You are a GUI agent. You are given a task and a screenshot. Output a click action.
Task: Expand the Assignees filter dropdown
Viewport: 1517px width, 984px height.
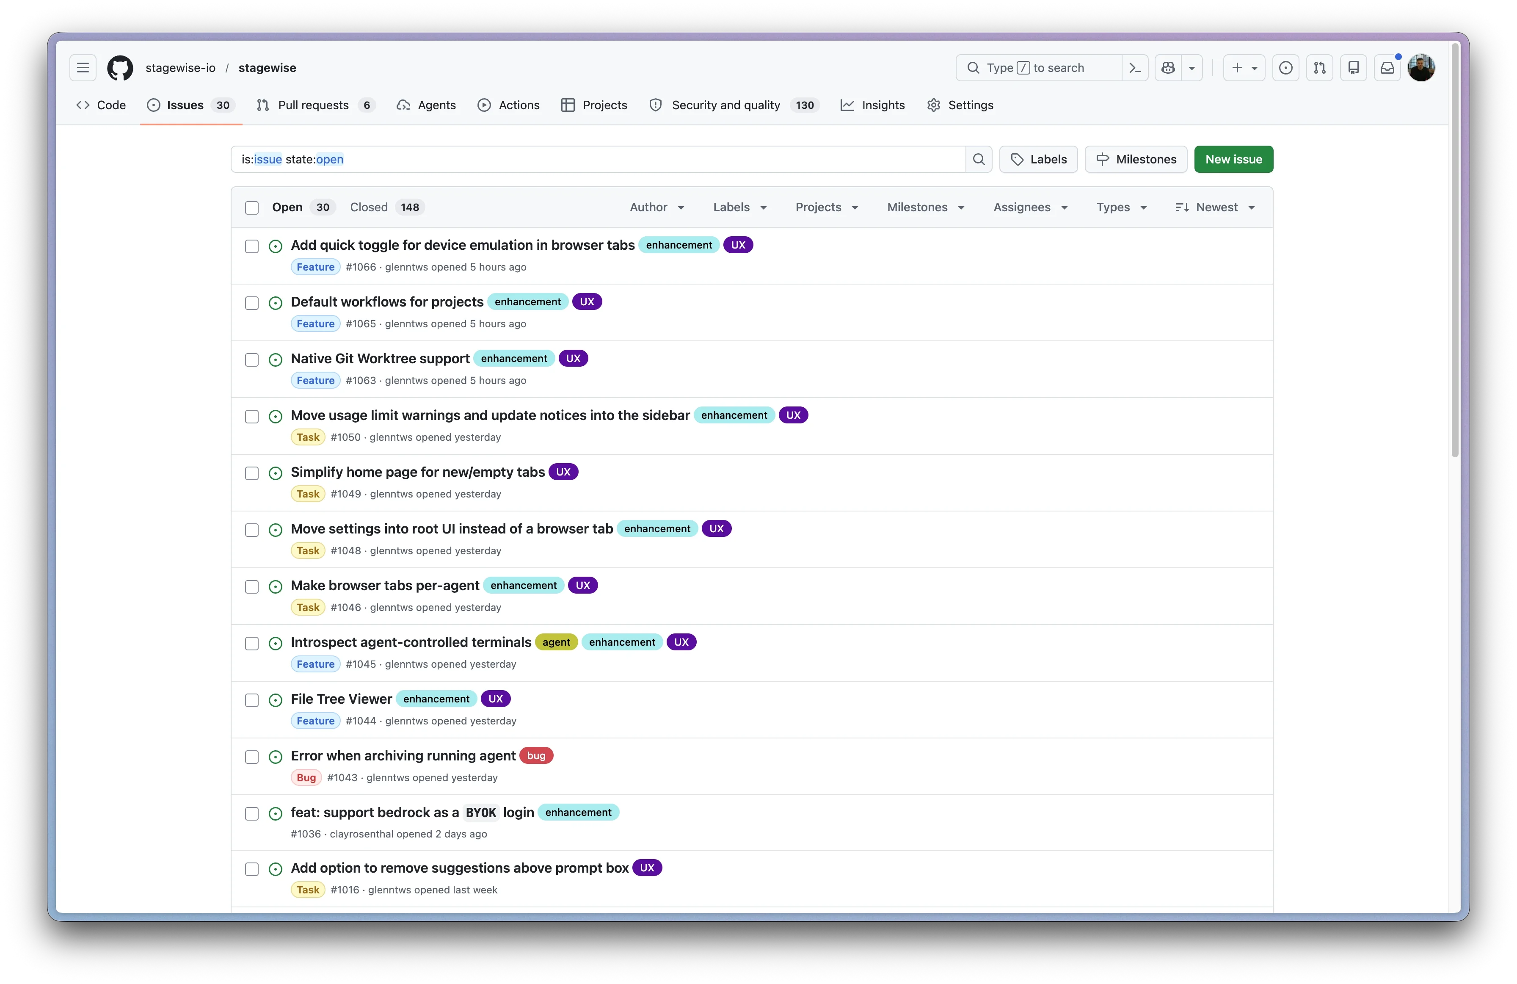(1030, 207)
